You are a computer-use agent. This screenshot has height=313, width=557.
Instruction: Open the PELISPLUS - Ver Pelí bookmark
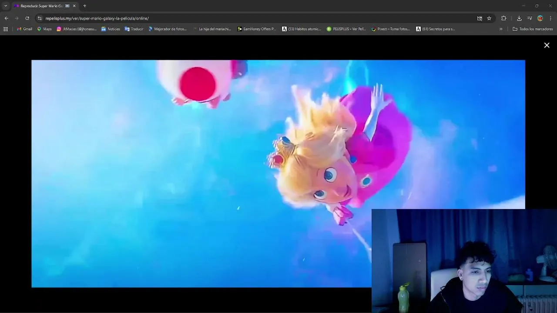346,29
